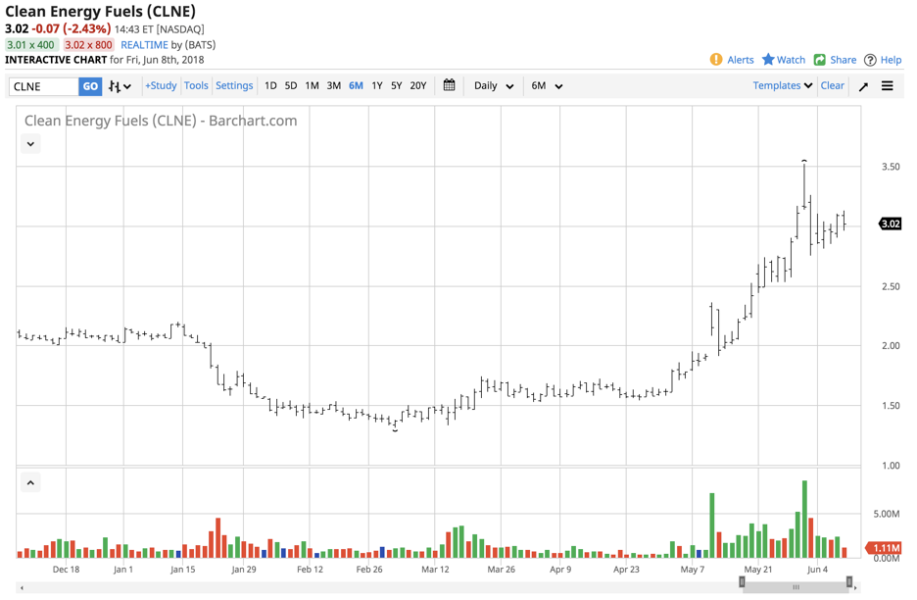Open the Templates dropdown

click(783, 85)
